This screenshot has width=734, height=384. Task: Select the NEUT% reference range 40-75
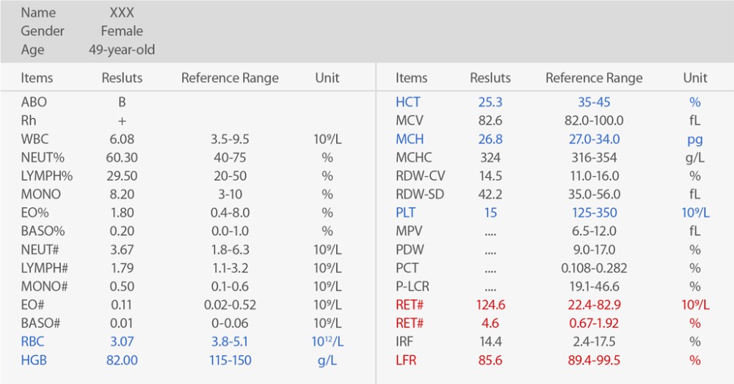pyautogui.click(x=230, y=157)
